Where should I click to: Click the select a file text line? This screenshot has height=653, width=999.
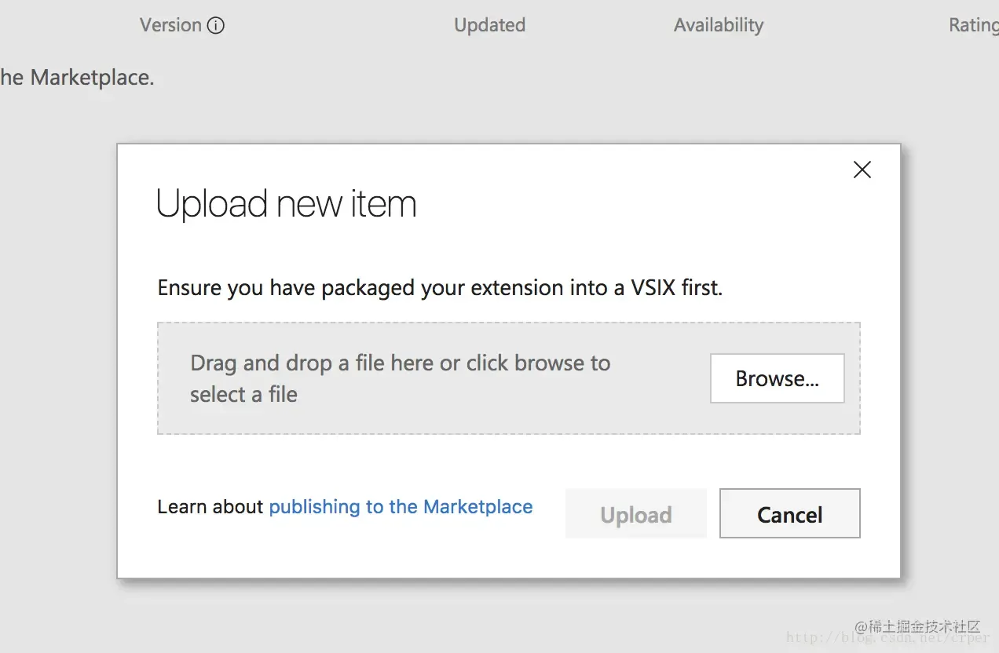coord(243,394)
